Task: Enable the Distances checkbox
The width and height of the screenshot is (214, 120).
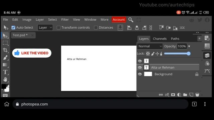Action: (x=96, y=28)
